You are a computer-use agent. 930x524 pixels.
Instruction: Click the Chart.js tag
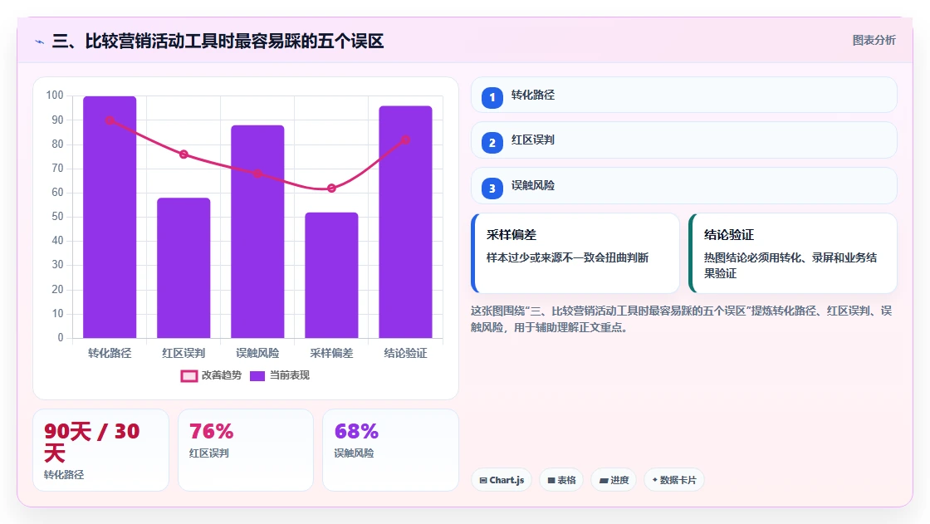pyautogui.click(x=502, y=480)
